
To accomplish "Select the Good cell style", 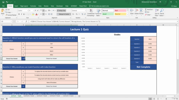I will (108, 14).
